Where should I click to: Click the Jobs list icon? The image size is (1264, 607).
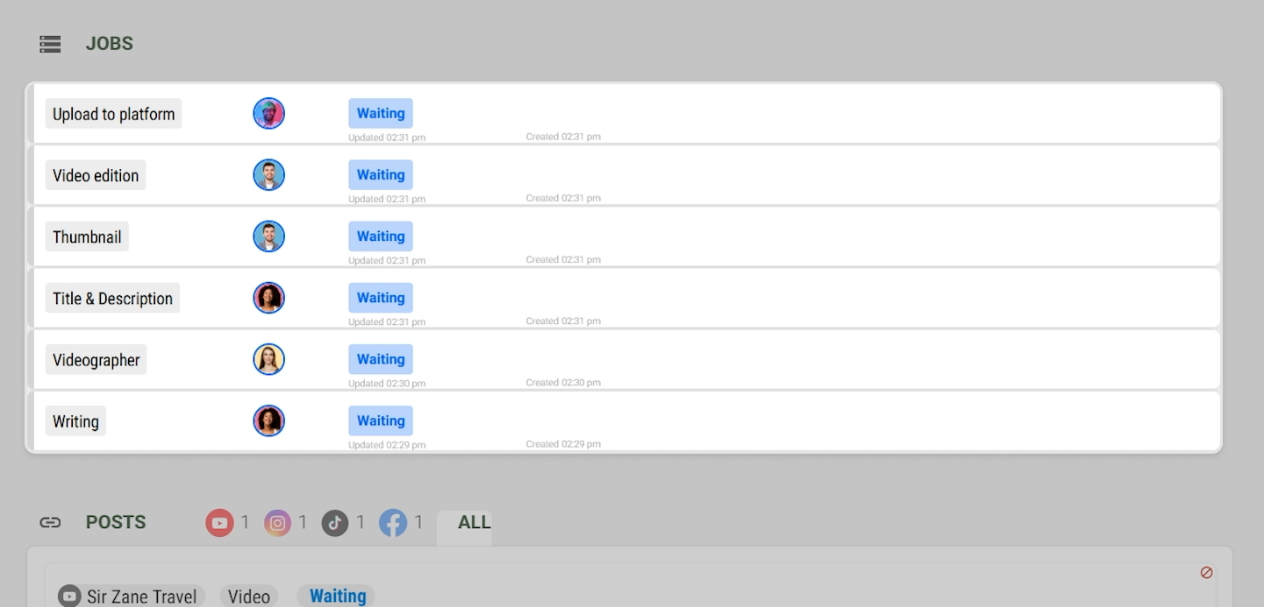point(50,44)
